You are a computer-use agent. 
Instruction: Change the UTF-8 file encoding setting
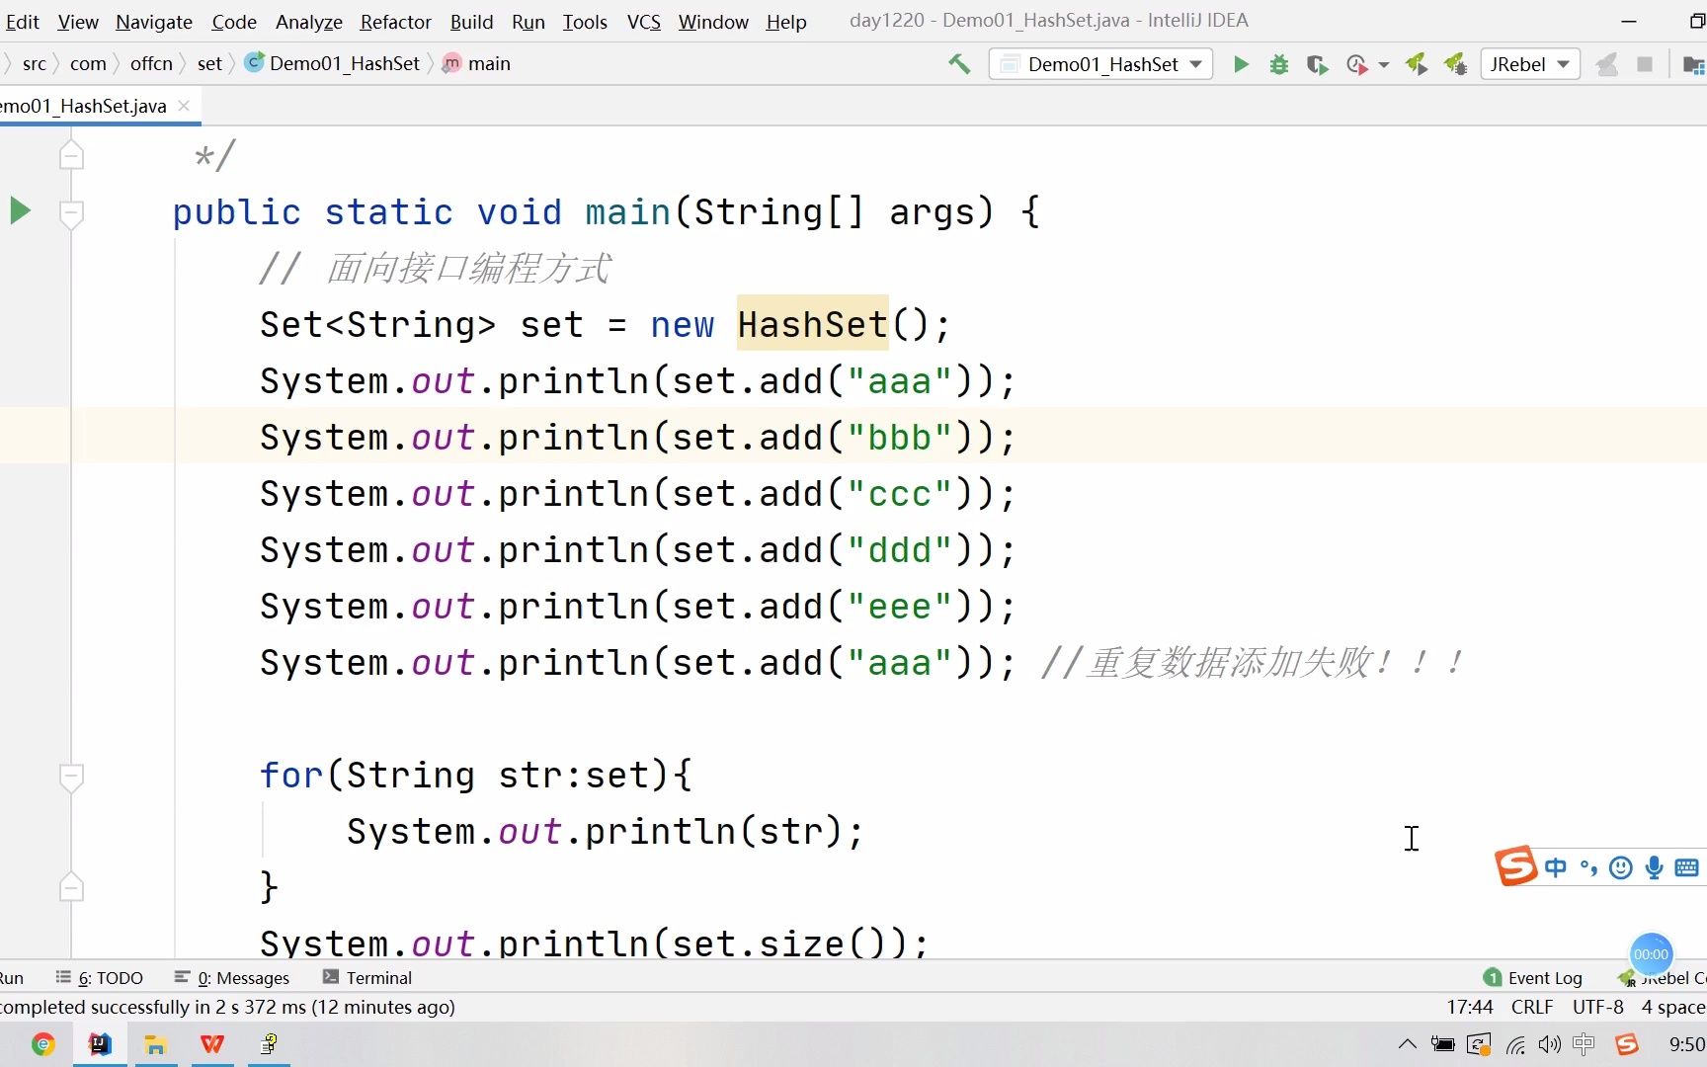click(1597, 1007)
